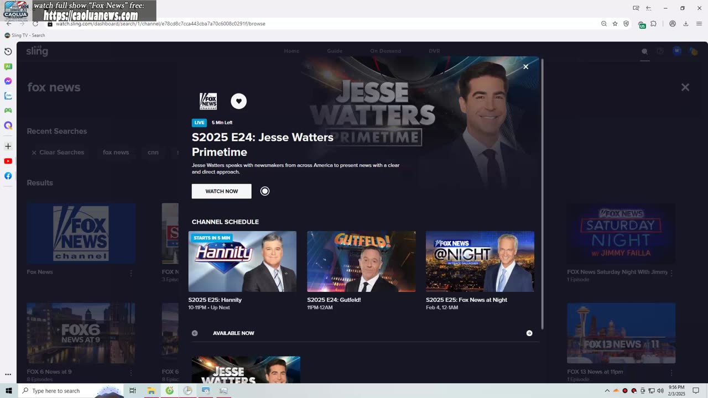Screen dimensions: 708x398
Task: Open History icon in browser sidebar
Action: [x=8, y=51]
